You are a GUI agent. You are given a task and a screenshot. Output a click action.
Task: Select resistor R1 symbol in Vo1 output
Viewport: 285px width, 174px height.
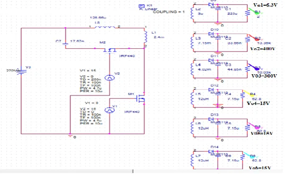coord(247,13)
